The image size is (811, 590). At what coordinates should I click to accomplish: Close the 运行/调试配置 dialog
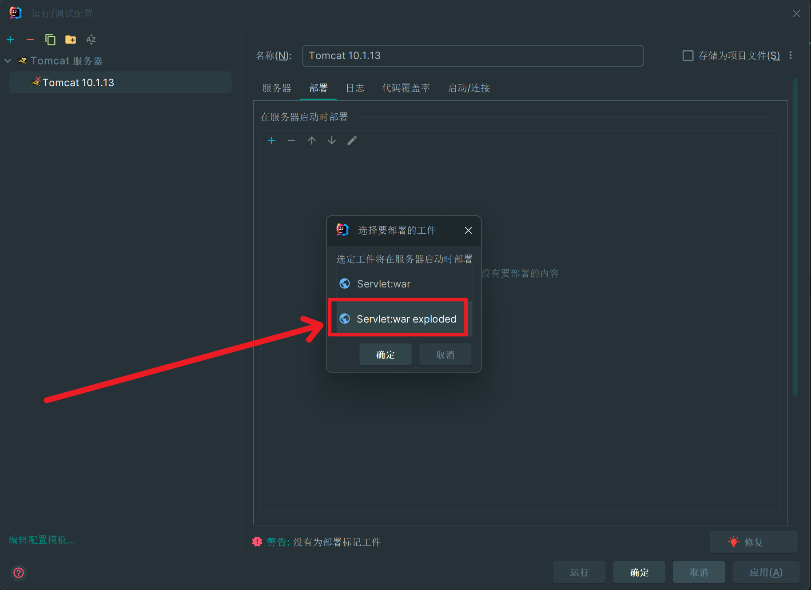796,14
